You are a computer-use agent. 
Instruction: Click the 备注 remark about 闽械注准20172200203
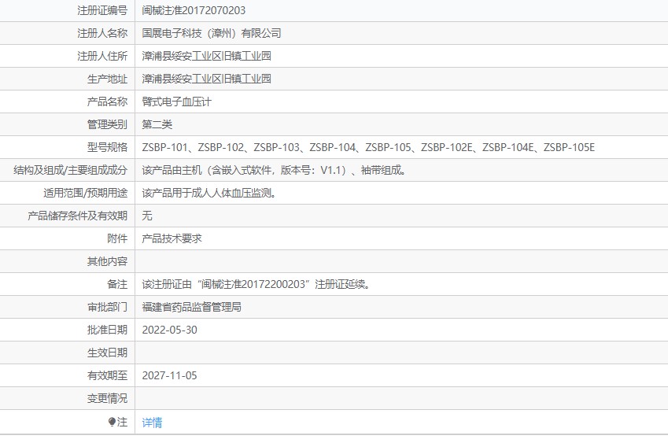point(256,284)
